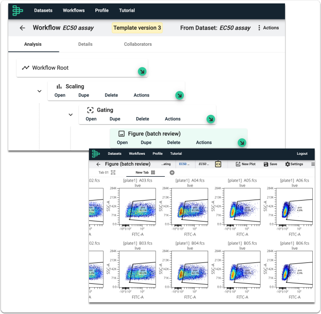The width and height of the screenshot is (321, 314).
Task: Go back with the Workflow page arrow
Action: [x=22, y=28]
